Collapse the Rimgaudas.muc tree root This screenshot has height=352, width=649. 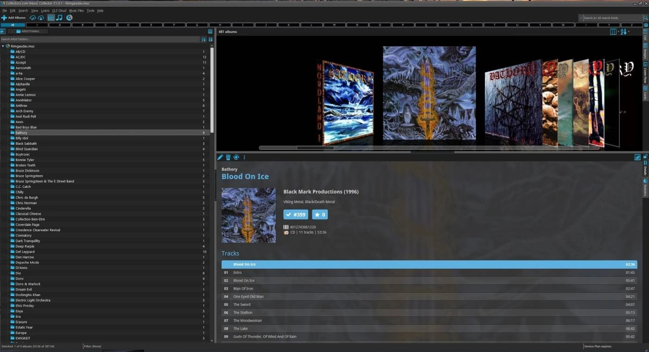[3, 46]
